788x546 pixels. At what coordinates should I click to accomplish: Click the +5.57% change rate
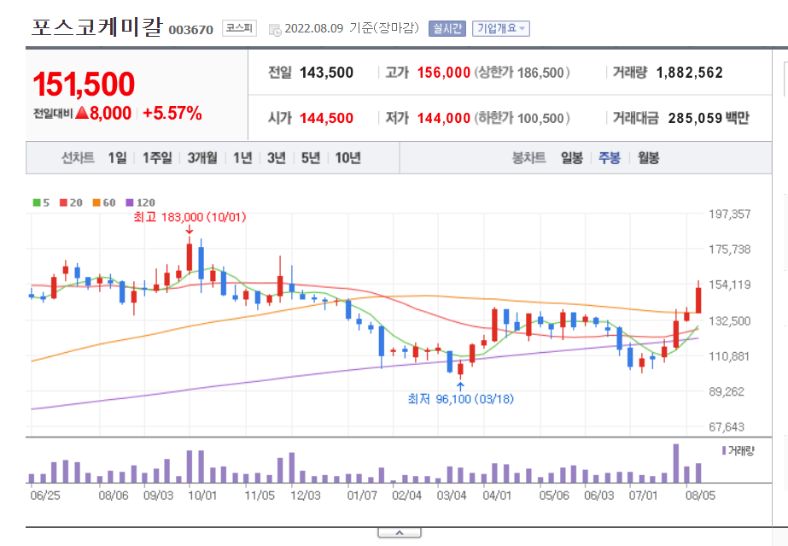click(x=172, y=113)
